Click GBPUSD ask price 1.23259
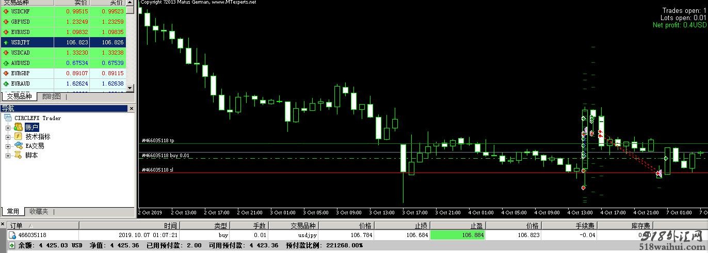This screenshot has width=708, height=253. tap(113, 22)
